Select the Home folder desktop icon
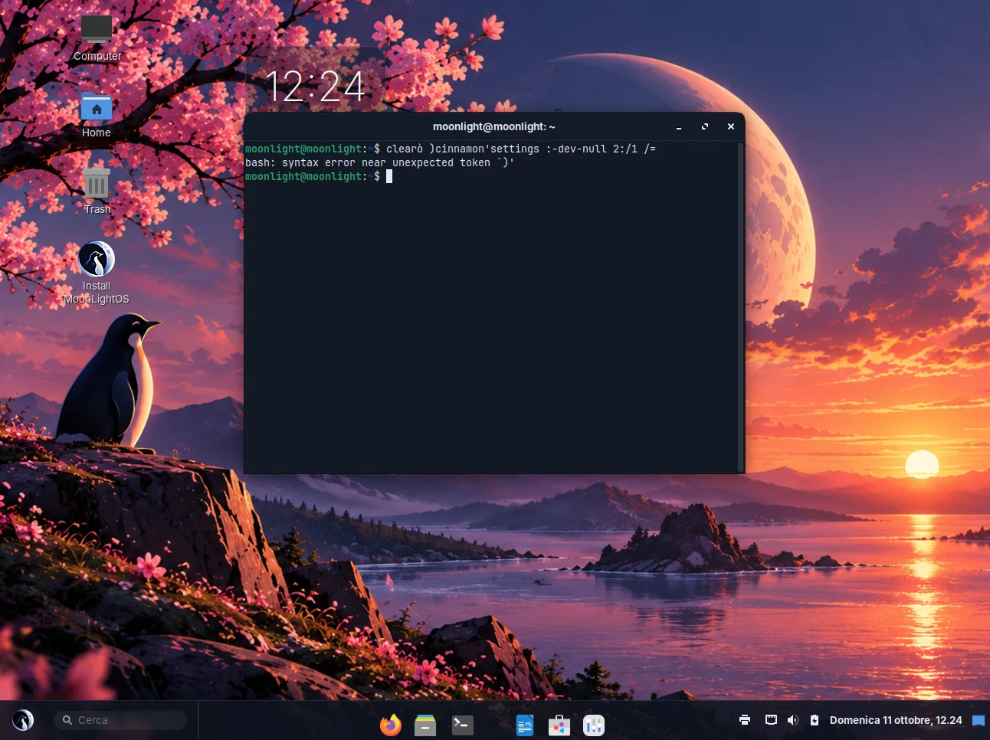Screen dimensions: 990x740 [x=97, y=115]
